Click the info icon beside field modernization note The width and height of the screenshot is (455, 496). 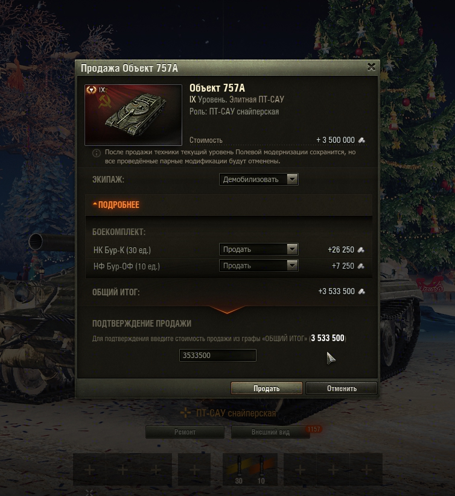(97, 153)
